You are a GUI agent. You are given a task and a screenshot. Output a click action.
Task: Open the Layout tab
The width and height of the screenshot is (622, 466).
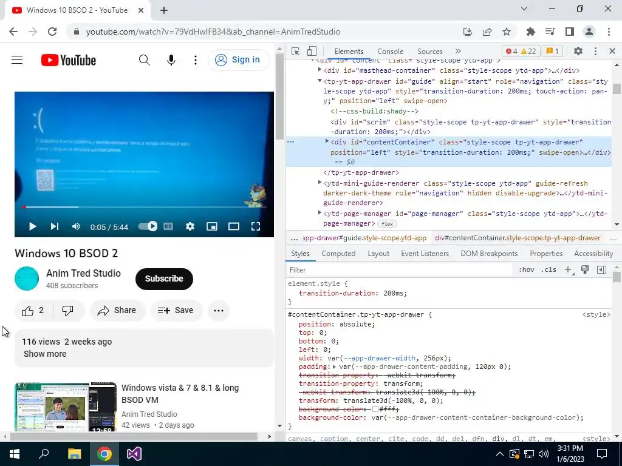click(x=378, y=254)
